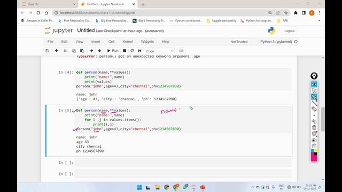Insert a cell below with the plus icon
Screen dimensions: 342x192
click(x=56, y=51)
